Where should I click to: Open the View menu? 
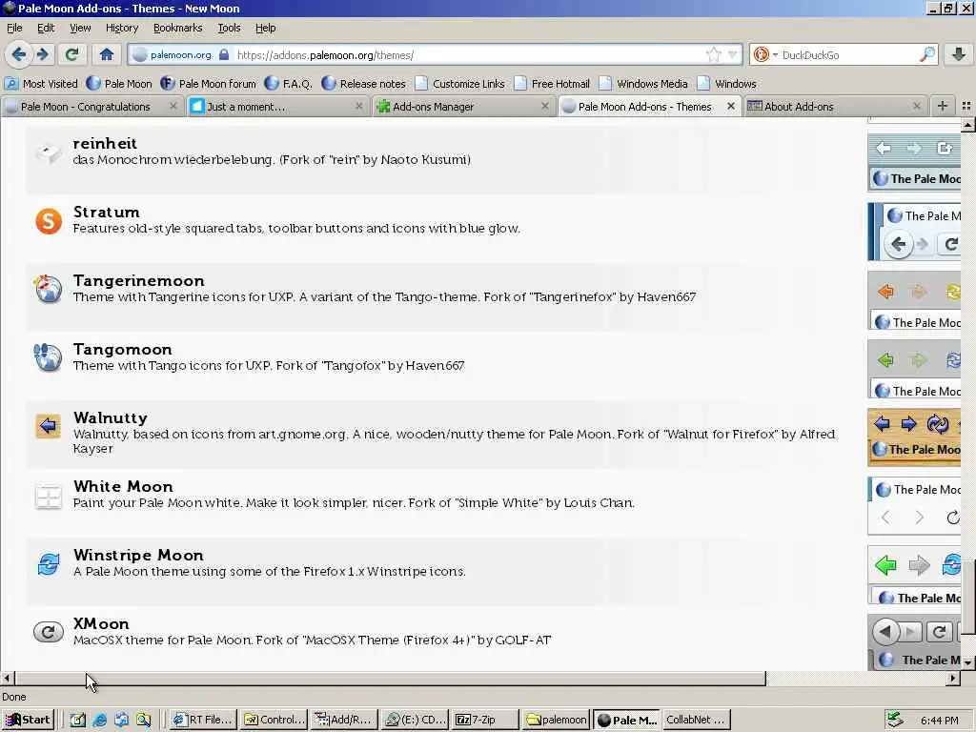80,28
